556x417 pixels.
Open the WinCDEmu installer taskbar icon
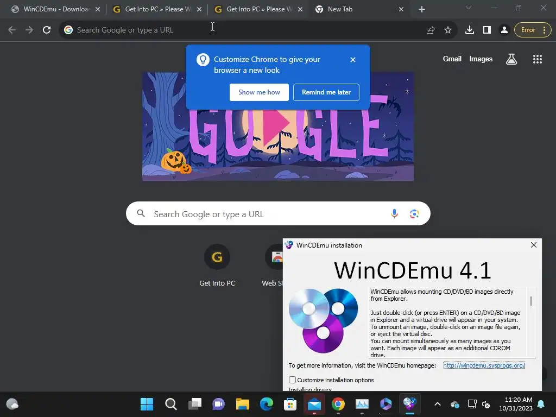coord(409,404)
